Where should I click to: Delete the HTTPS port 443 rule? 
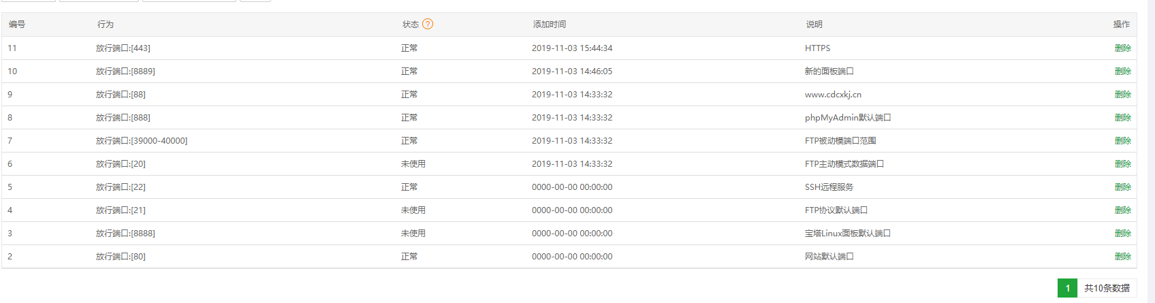1123,48
